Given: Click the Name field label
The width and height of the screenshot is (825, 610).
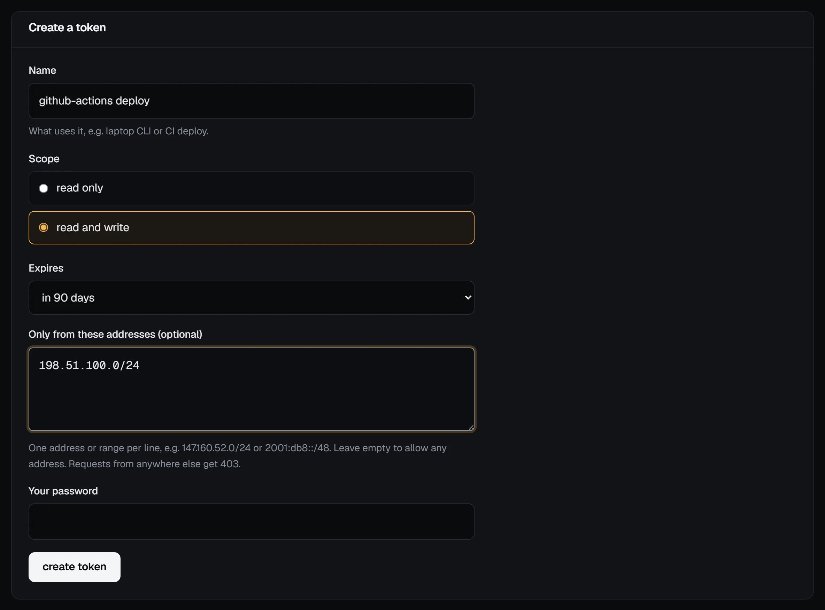Looking at the screenshot, I should (42, 71).
